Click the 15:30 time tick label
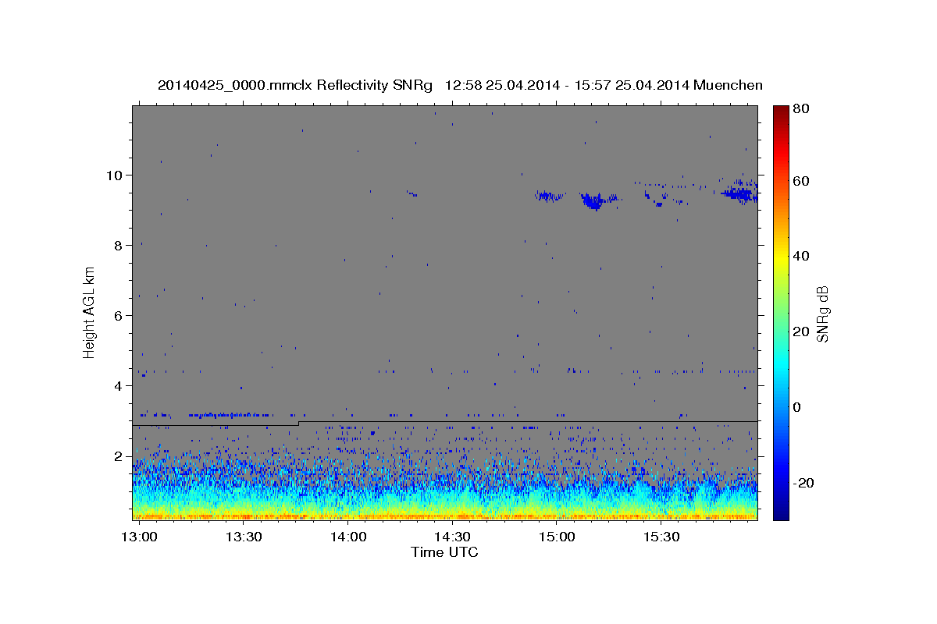 click(661, 537)
